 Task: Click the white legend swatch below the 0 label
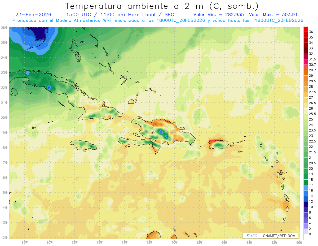(306, 237)
